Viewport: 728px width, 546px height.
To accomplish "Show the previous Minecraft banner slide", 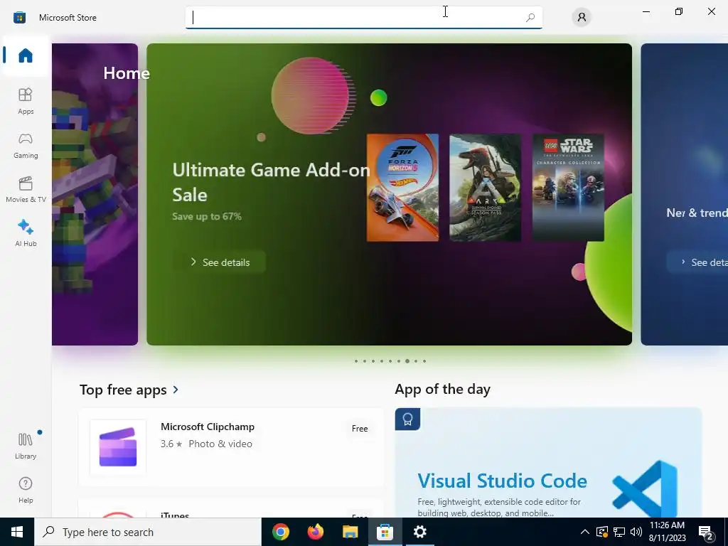I will point(95,195).
